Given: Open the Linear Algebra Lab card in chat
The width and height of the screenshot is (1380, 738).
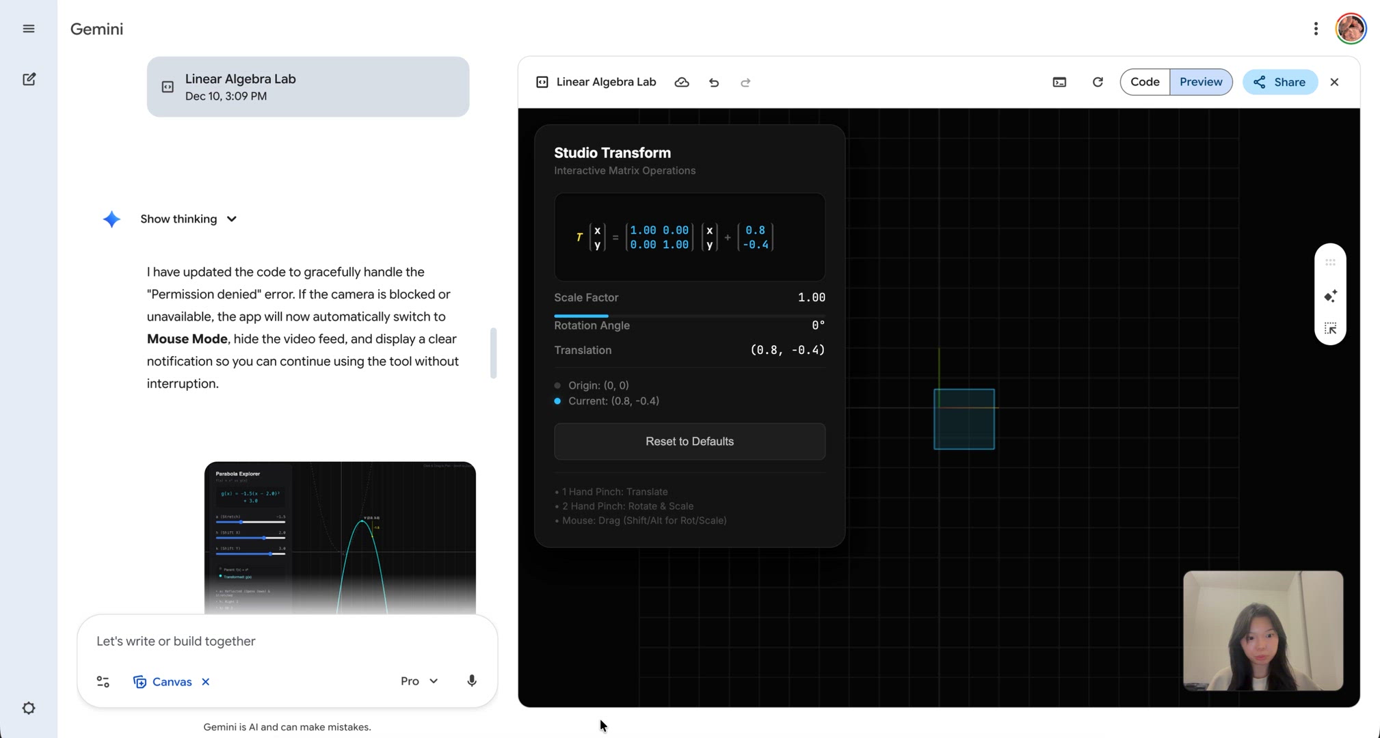Looking at the screenshot, I should point(308,87).
